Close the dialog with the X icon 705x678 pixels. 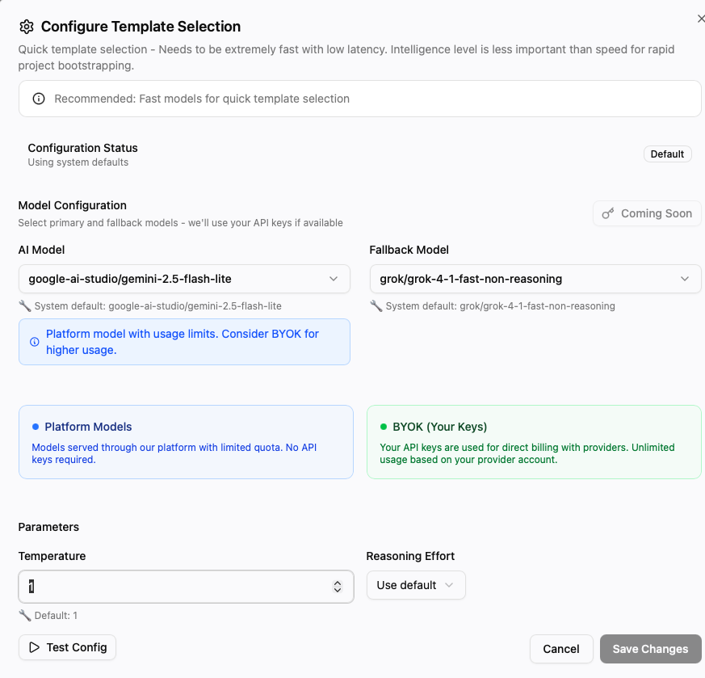[700, 18]
